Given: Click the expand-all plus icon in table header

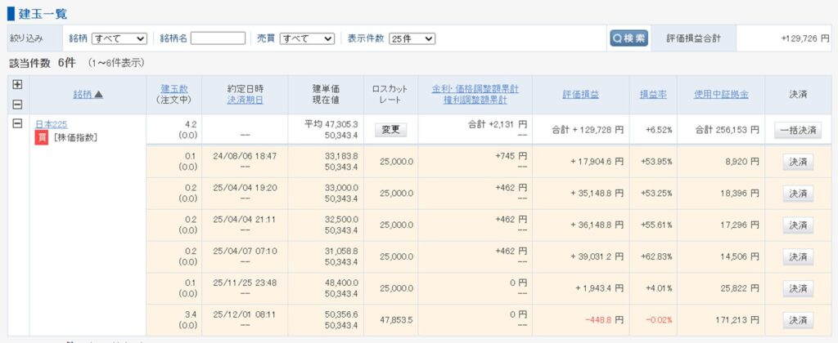Looking at the screenshot, I should click(x=17, y=84).
